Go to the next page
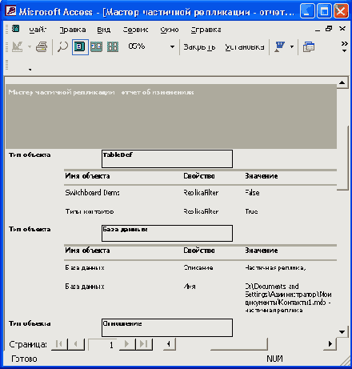Screen dimensions: 352x369 click(x=127, y=344)
